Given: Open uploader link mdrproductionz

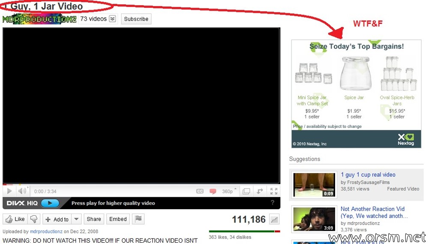Looking at the screenshot, I should (x=46, y=232).
